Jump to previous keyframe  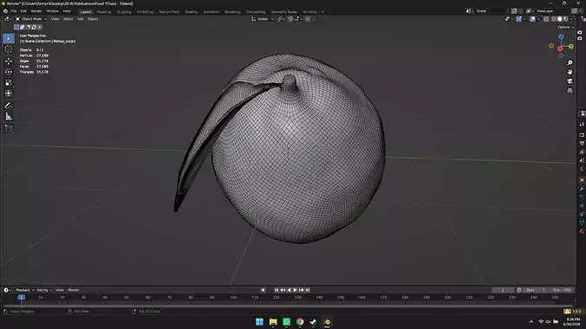[x=283, y=290]
